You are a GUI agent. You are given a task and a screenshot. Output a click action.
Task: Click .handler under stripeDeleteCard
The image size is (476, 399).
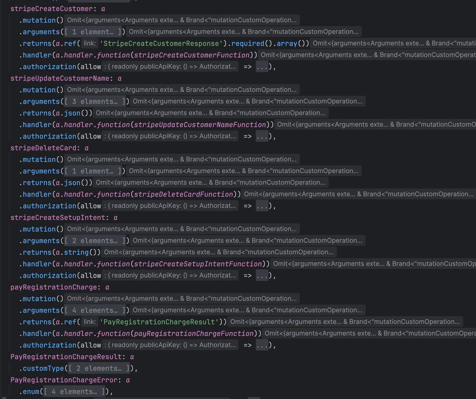35,194
